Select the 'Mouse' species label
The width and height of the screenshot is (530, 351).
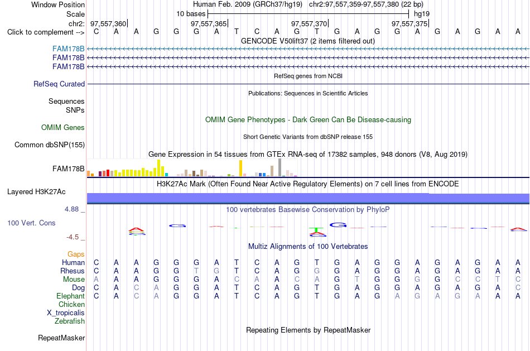74,280
